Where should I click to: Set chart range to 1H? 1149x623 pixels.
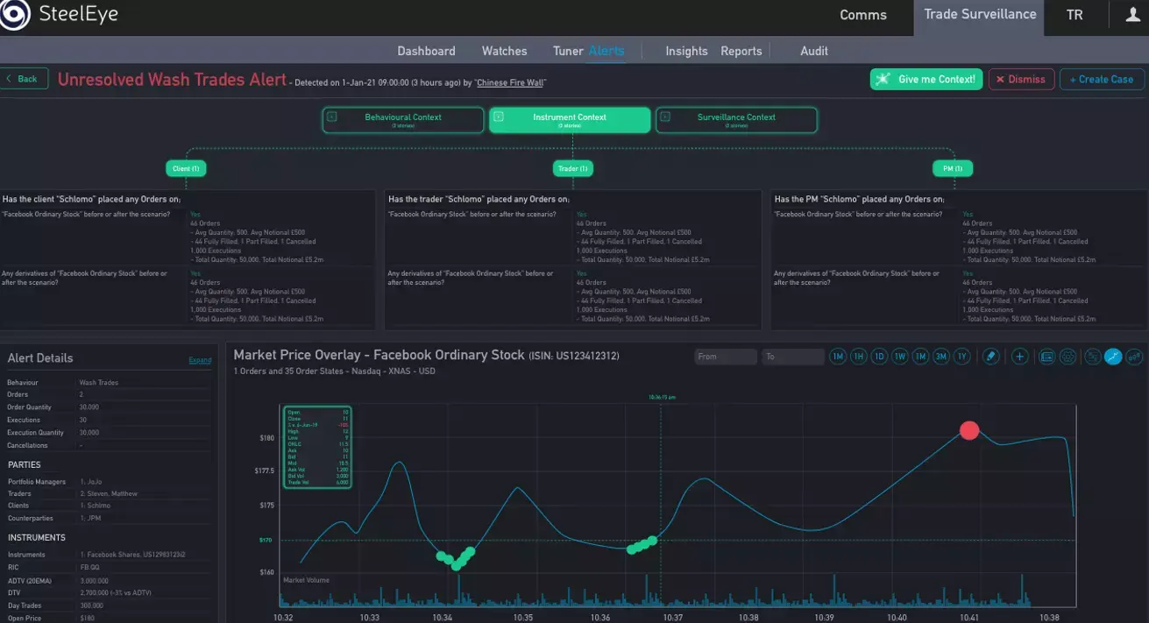(x=859, y=357)
